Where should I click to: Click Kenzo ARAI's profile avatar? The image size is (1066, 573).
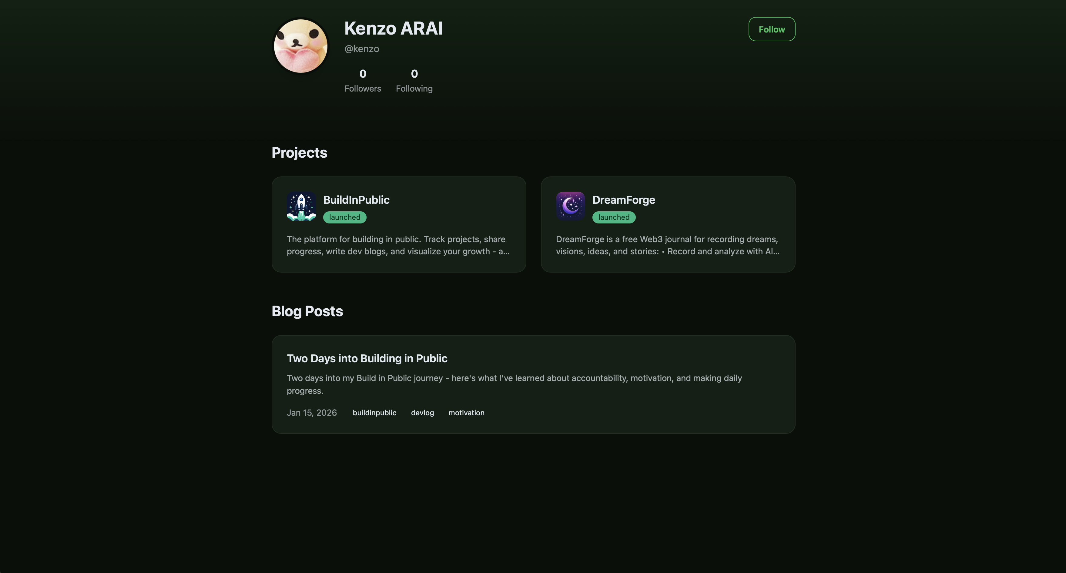coord(300,45)
